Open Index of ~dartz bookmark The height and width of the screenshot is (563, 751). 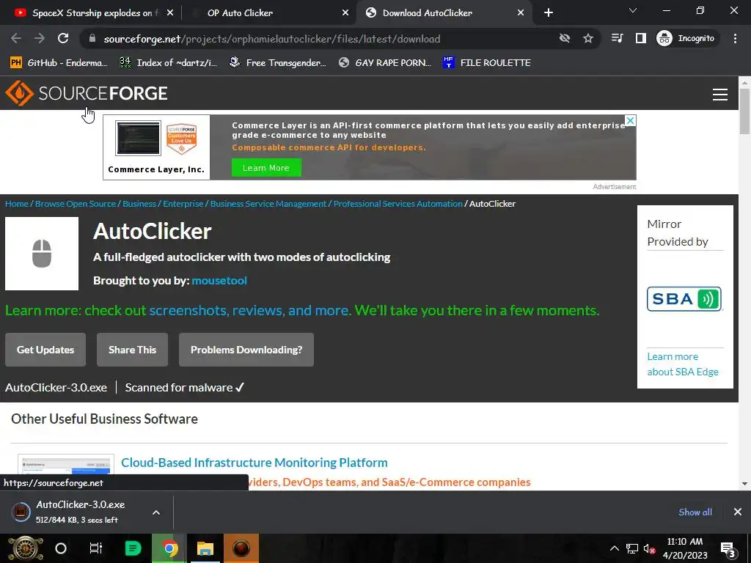coord(168,63)
